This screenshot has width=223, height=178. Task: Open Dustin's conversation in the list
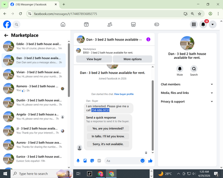click(x=33, y=102)
